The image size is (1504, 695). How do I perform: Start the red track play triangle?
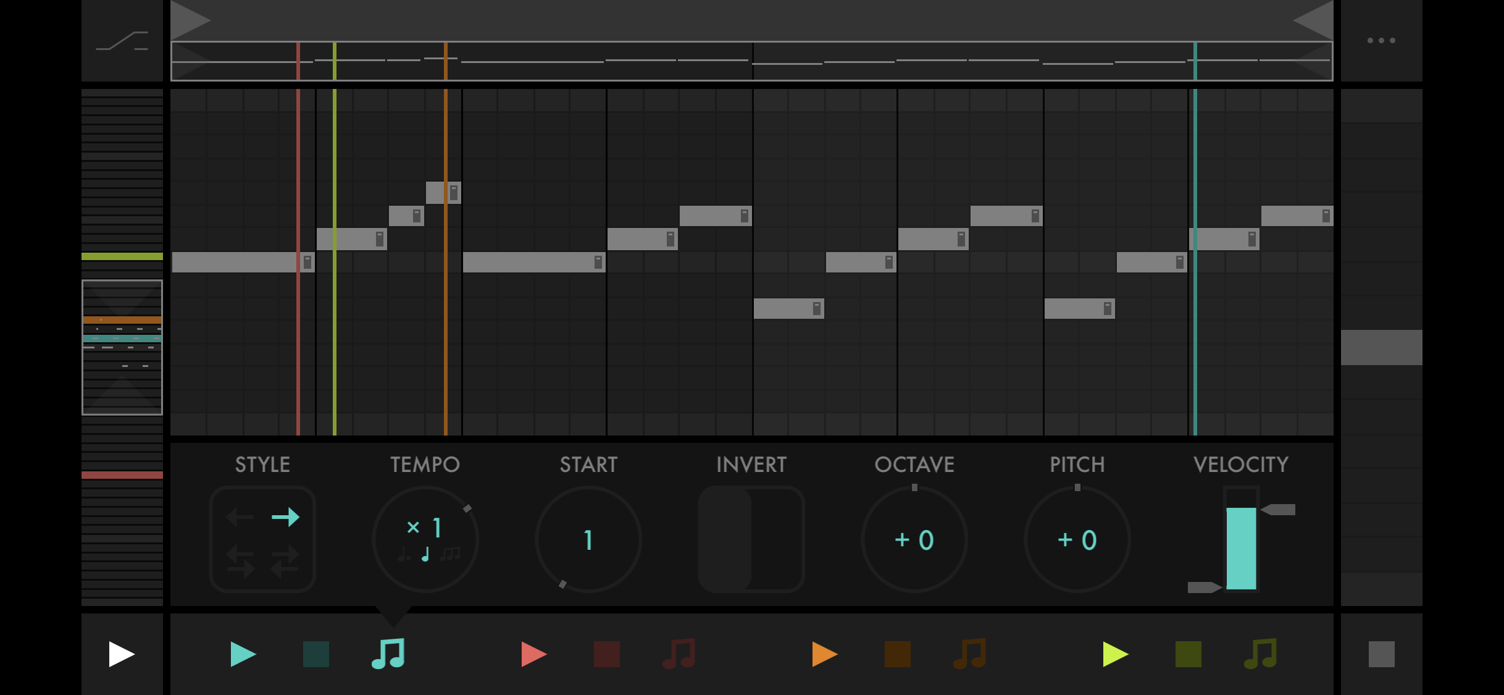point(533,654)
